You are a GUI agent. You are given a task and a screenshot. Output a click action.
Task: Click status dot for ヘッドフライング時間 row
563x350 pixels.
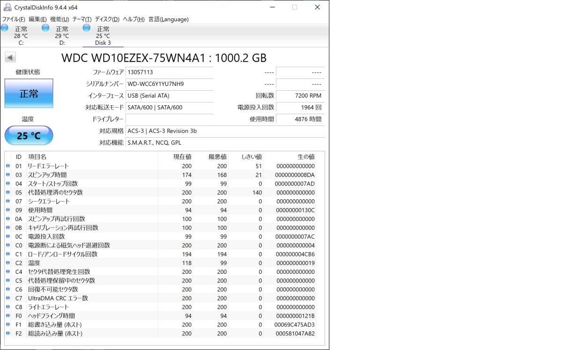pyautogui.click(x=8, y=316)
